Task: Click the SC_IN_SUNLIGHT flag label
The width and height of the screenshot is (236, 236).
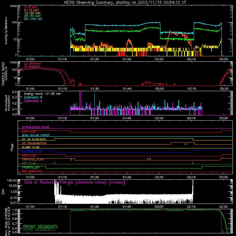Action: 34,139
